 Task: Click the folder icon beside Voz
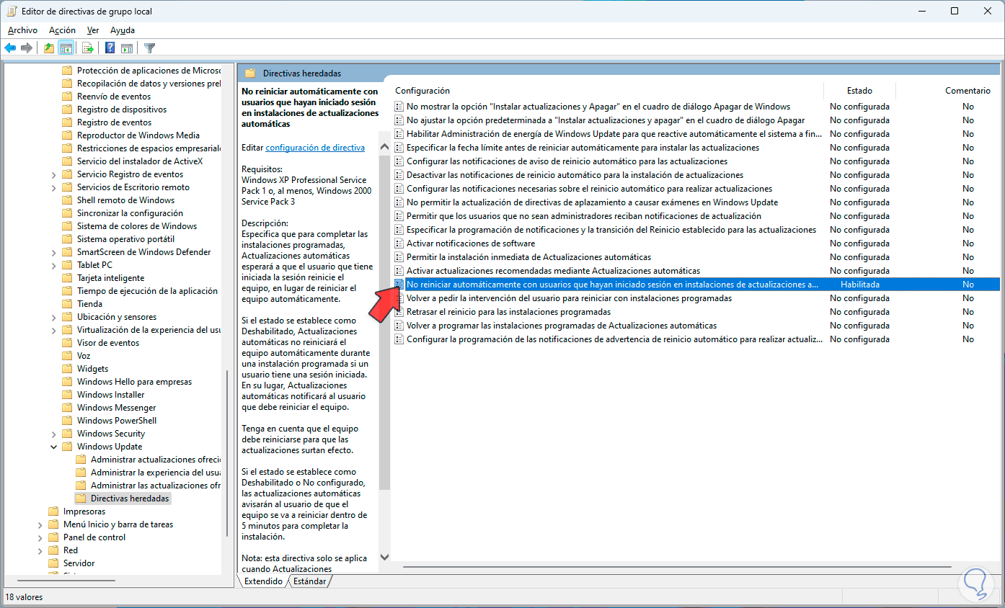(x=67, y=356)
